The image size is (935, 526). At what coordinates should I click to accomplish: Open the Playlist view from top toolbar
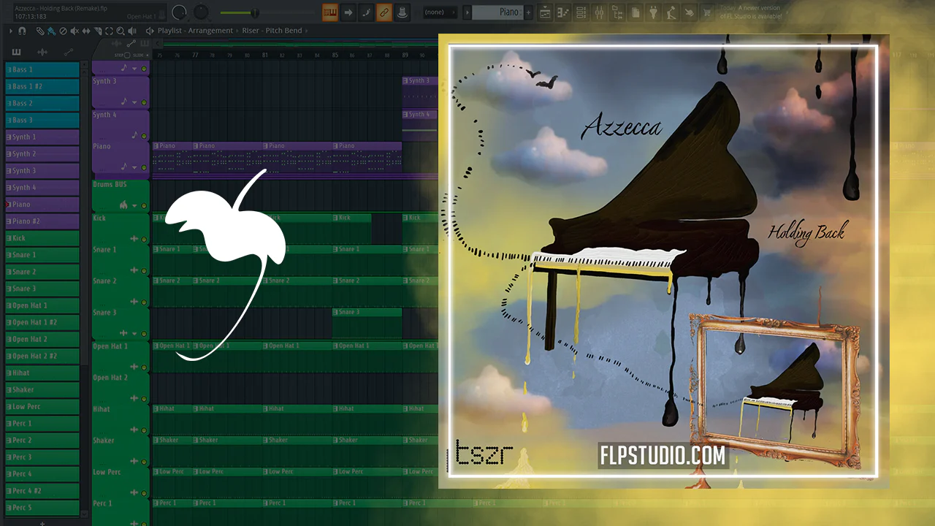pos(545,12)
